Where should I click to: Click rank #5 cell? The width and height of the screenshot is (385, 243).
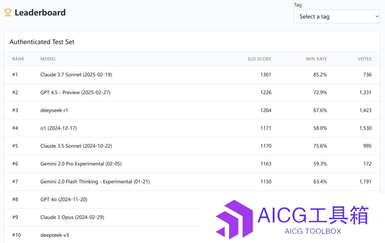pos(15,146)
